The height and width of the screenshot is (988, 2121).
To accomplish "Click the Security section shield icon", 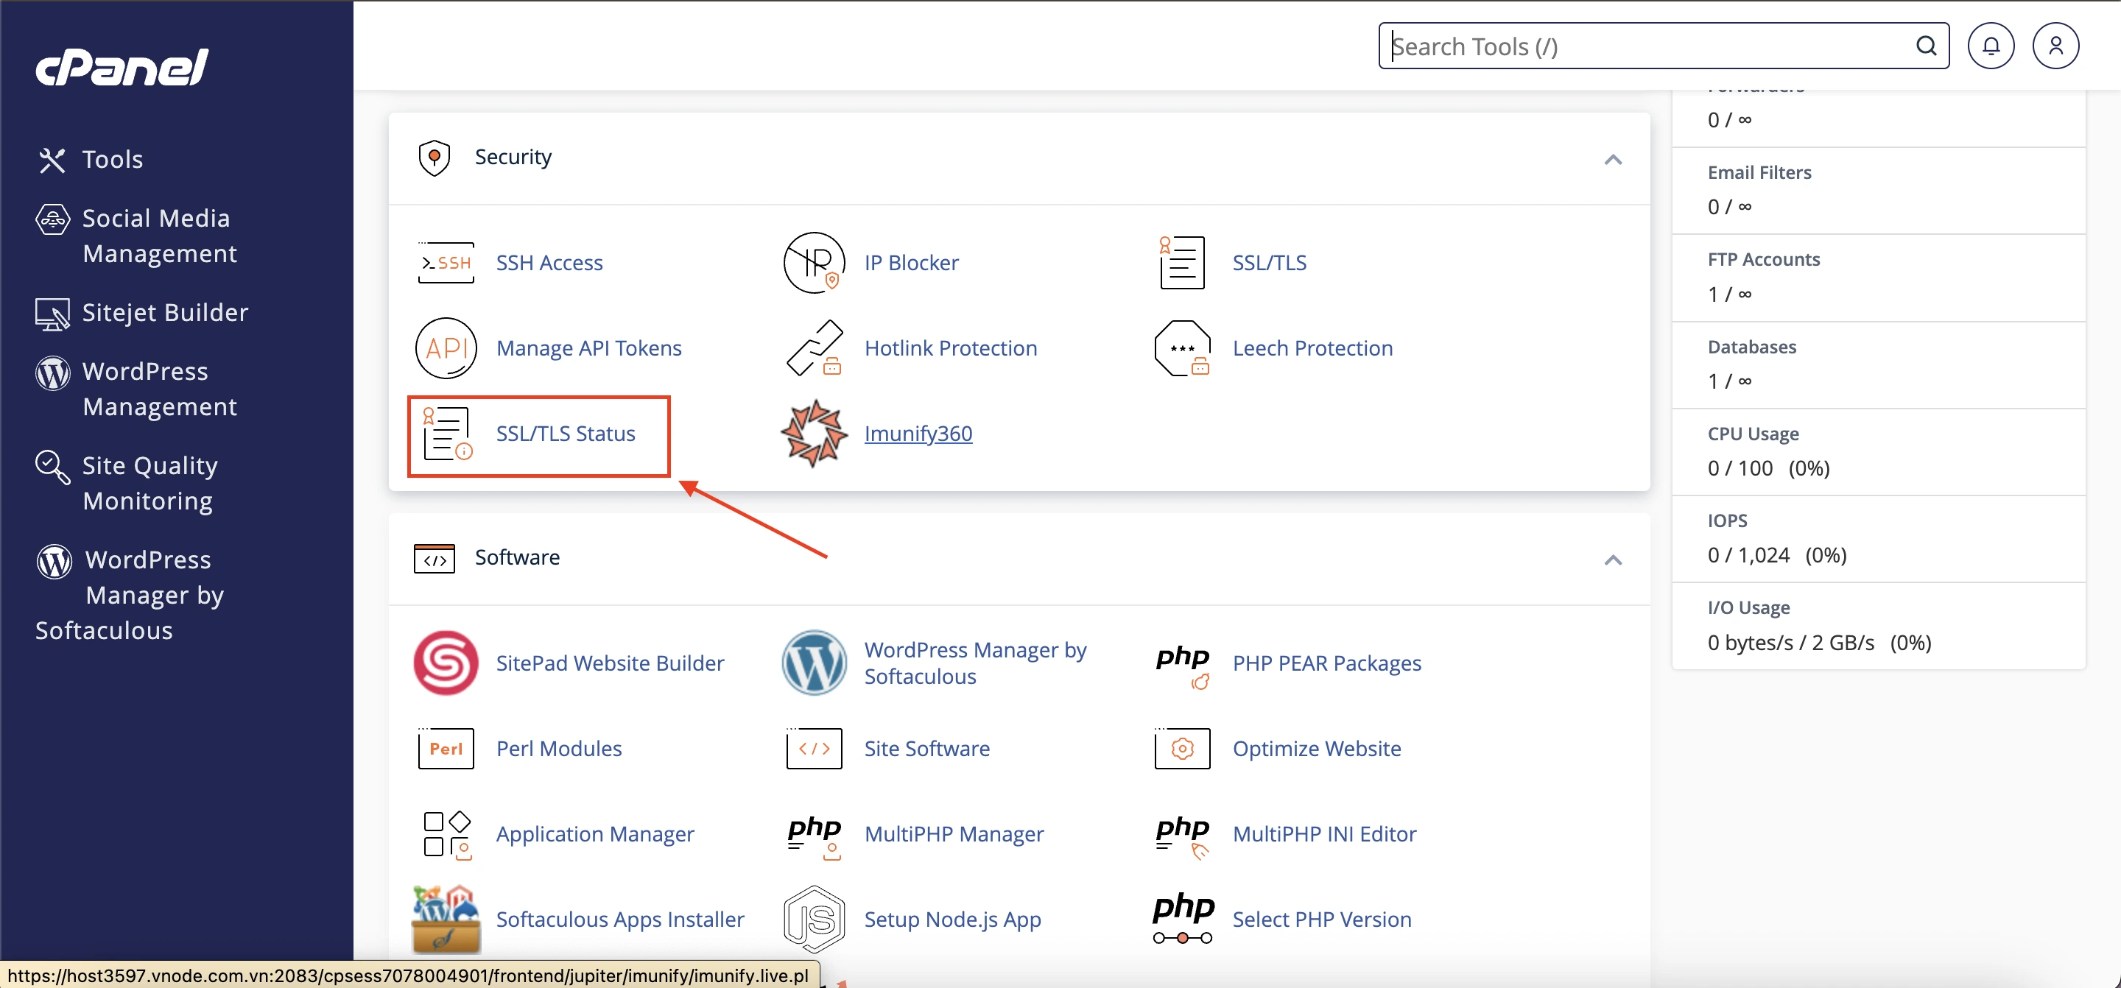I will [x=434, y=158].
